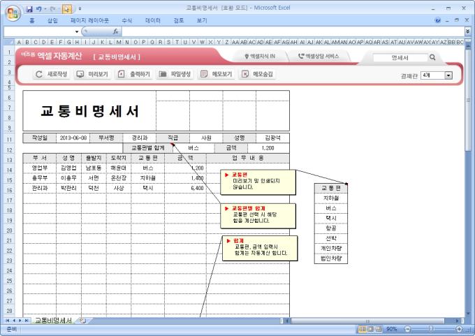
Task: Click the Office button orb
Action: 13,13
